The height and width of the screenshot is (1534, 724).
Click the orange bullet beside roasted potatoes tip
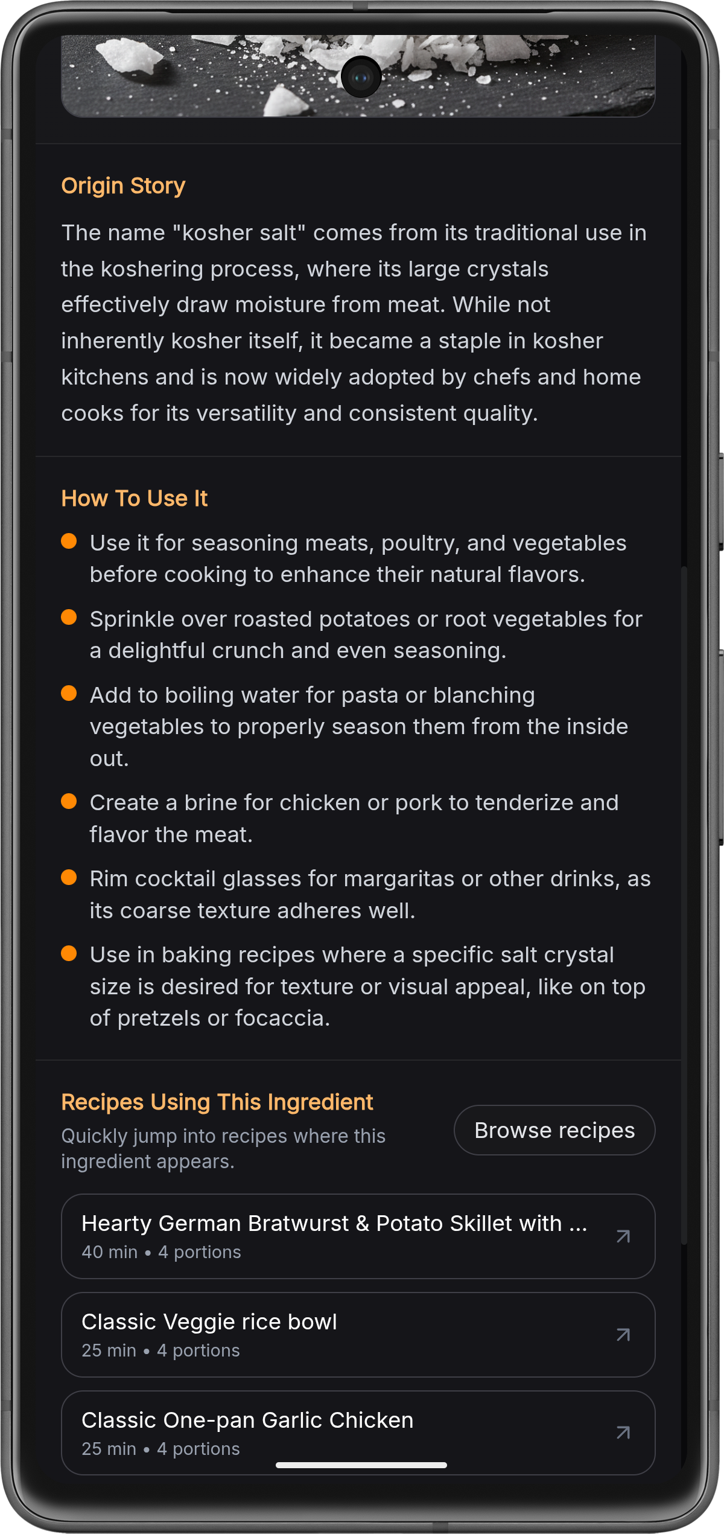tap(69, 617)
